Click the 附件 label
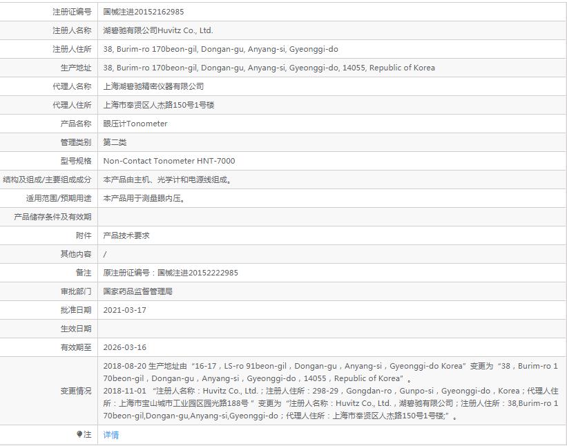567x446 pixels. click(84, 235)
